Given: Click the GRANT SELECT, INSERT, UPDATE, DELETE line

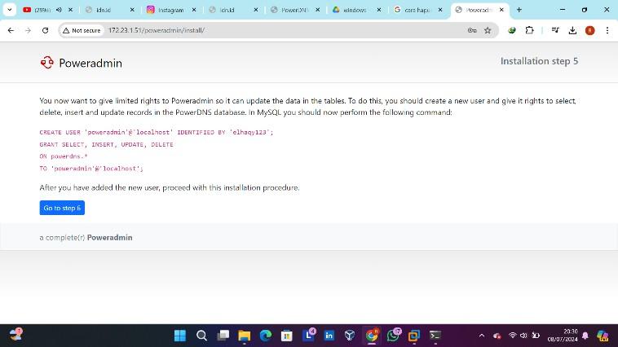Looking at the screenshot, I should (x=107, y=144).
